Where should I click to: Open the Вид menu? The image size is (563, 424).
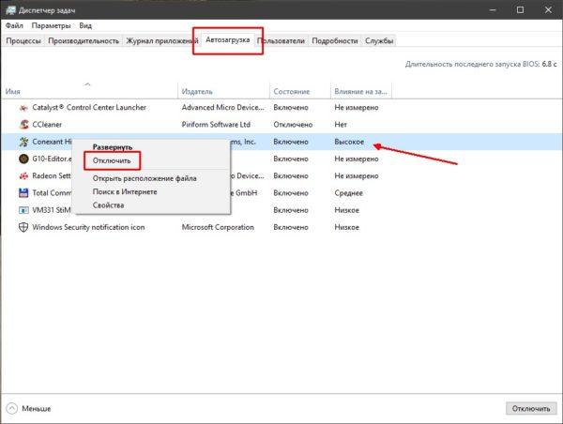(85, 26)
